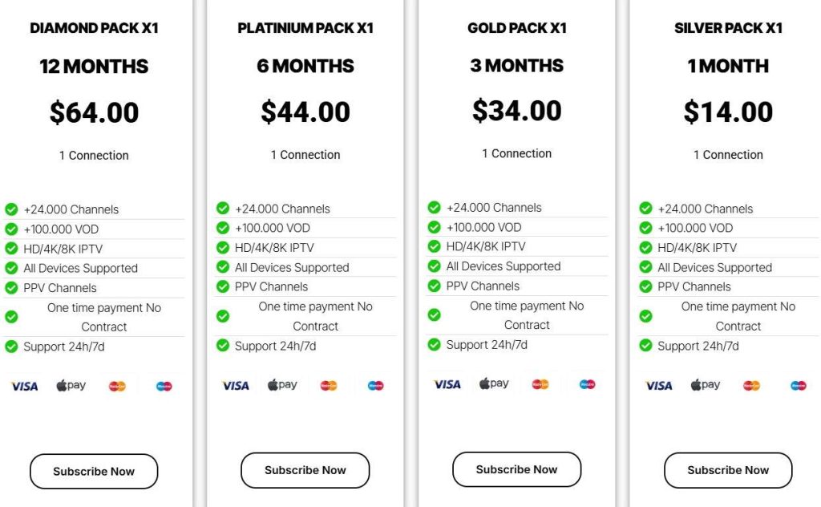821x507 pixels.
Task: Select the Visa icon under Platinium Pack
Action: pyautogui.click(x=235, y=386)
